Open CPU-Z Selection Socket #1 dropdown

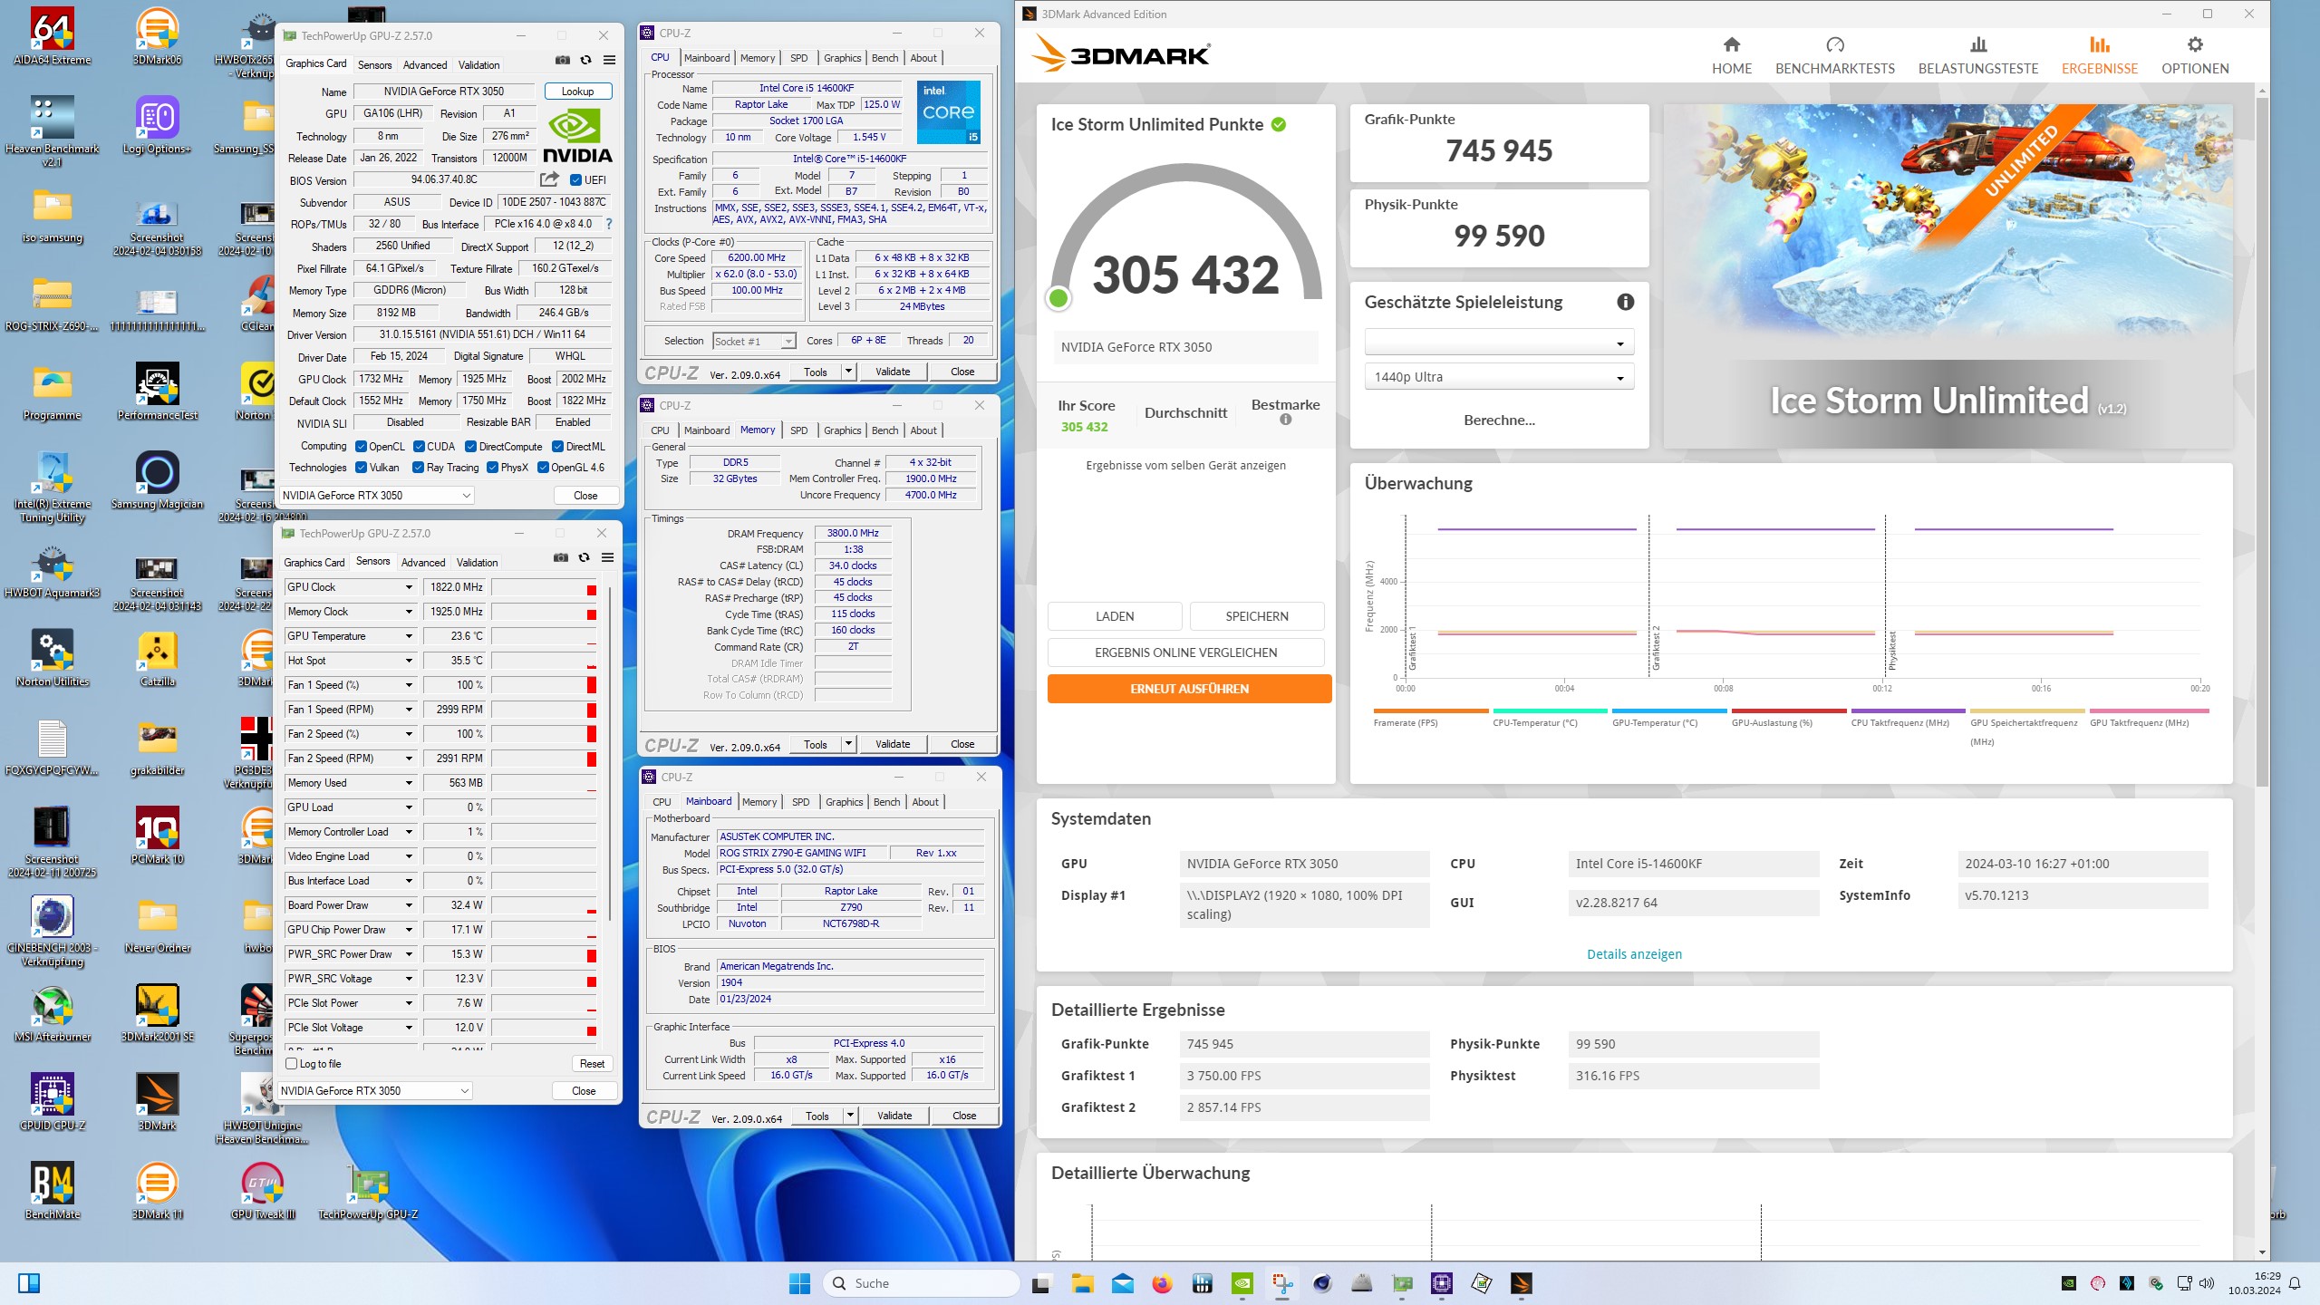pyautogui.click(x=753, y=341)
